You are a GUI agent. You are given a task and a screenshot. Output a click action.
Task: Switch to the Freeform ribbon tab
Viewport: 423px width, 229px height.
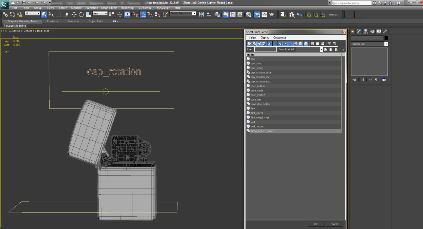coord(52,21)
